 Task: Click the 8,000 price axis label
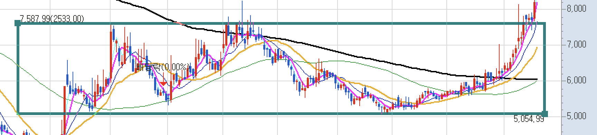click(x=577, y=9)
